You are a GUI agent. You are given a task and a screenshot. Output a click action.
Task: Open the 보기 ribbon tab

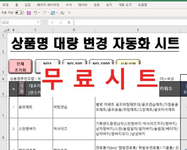109,5
